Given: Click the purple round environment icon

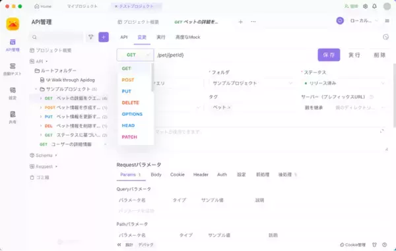Looking at the screenshot, I should point(340,20).
